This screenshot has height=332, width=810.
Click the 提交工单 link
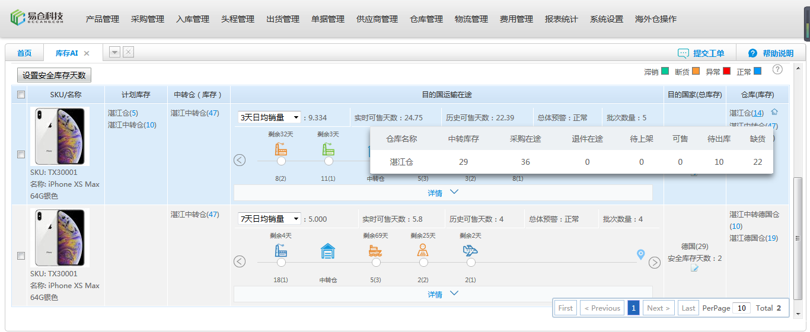pyautogui.click(x=701, y=53)
